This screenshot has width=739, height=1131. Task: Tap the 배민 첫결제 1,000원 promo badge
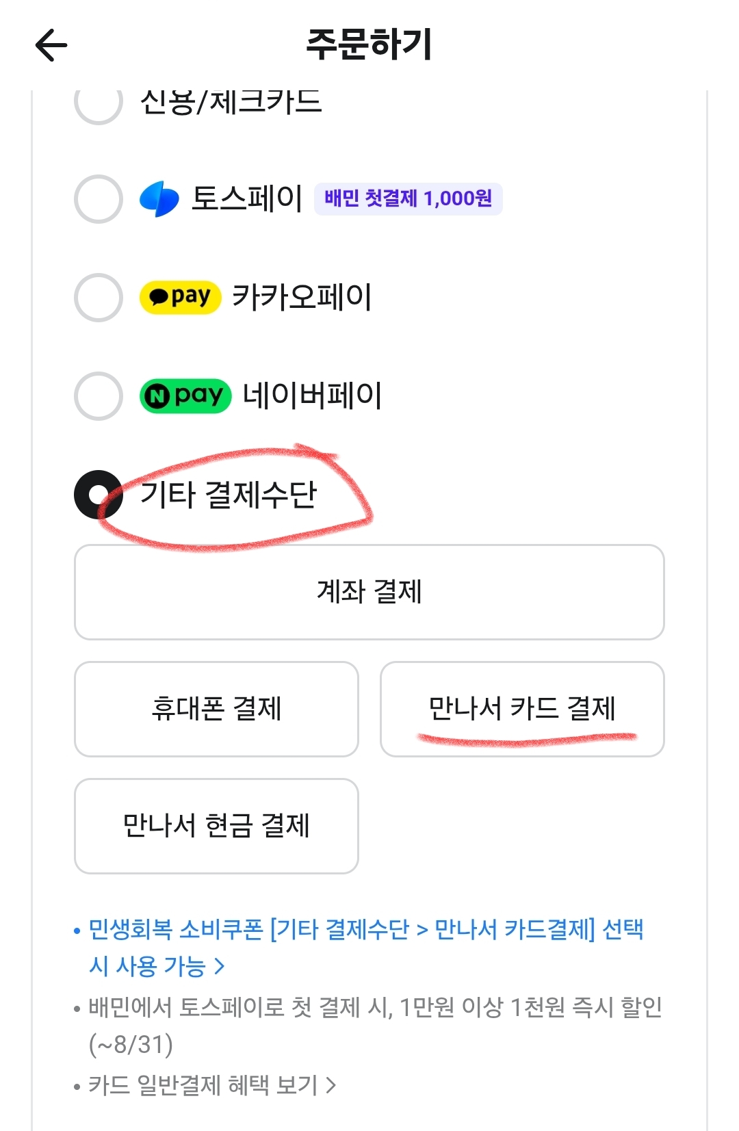(x=409, y=198)
